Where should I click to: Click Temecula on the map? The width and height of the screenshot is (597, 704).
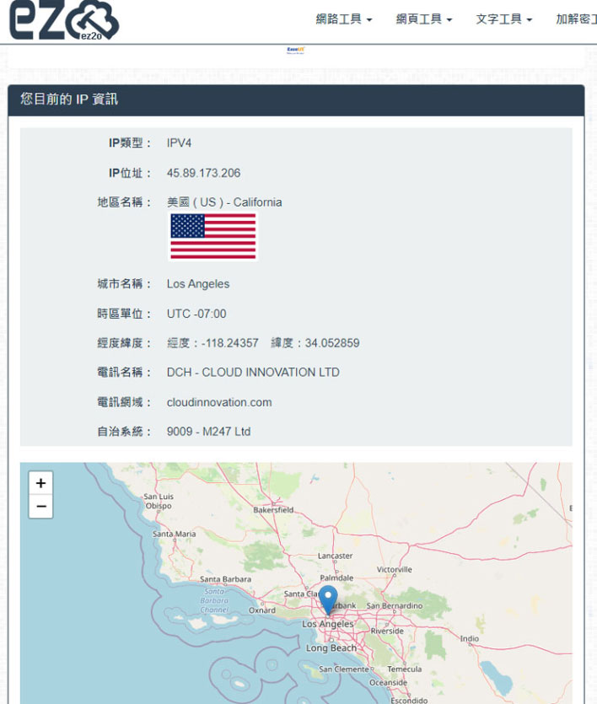point(405,669)
